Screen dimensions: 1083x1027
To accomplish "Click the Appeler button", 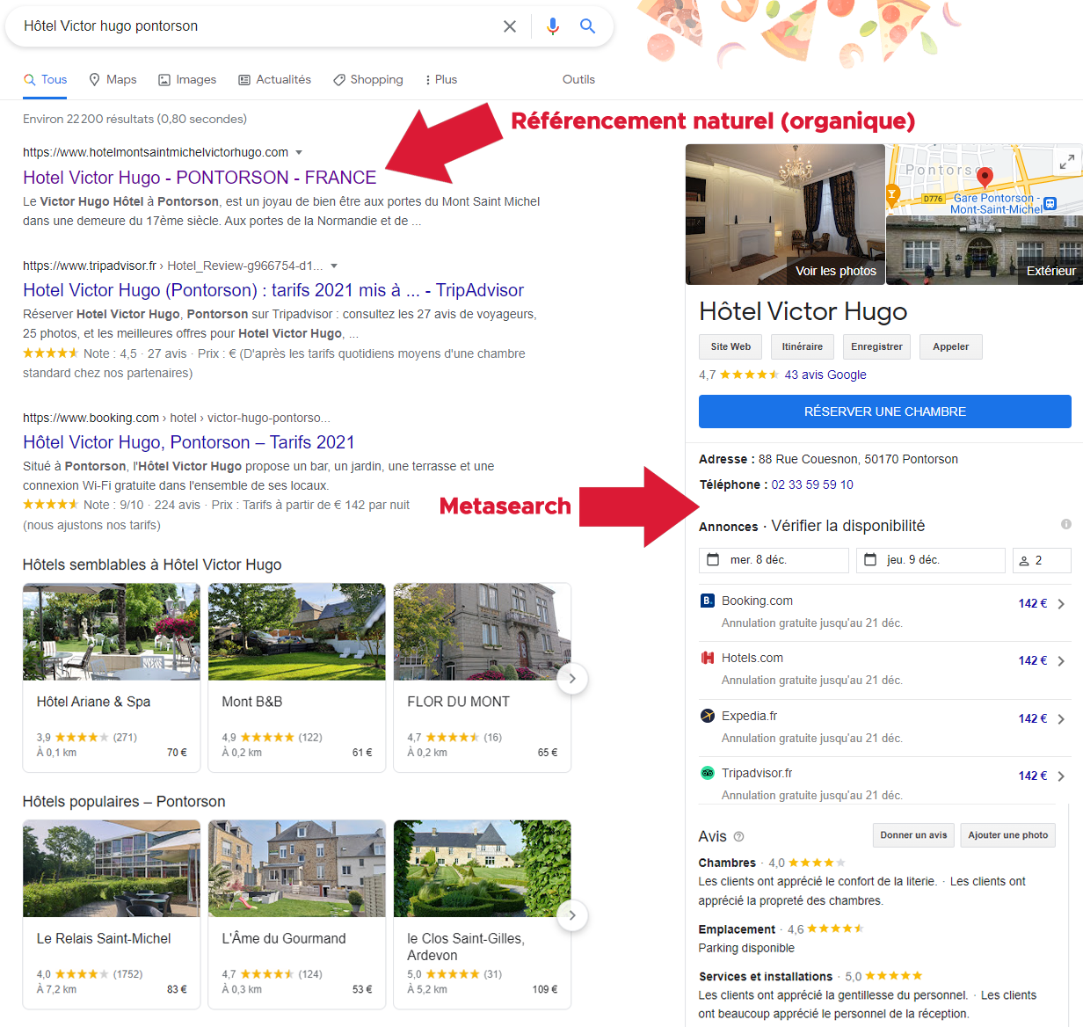I will click(951, 346).
